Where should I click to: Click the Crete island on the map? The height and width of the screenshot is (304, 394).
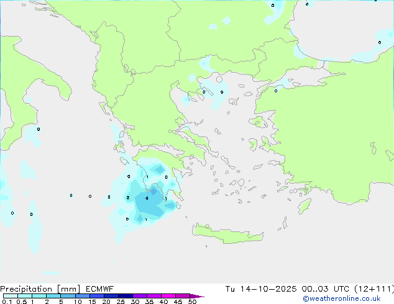click(x=227, y=235)
